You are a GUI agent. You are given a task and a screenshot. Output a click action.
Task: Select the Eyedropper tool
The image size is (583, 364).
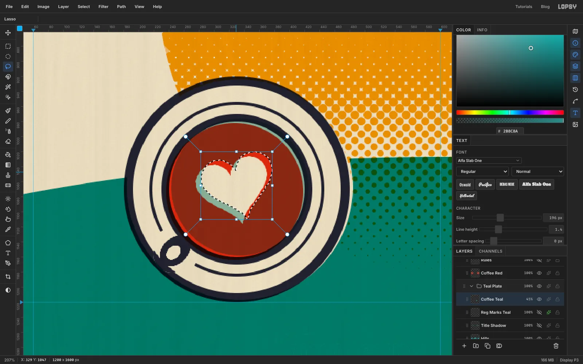coord(8,229)
